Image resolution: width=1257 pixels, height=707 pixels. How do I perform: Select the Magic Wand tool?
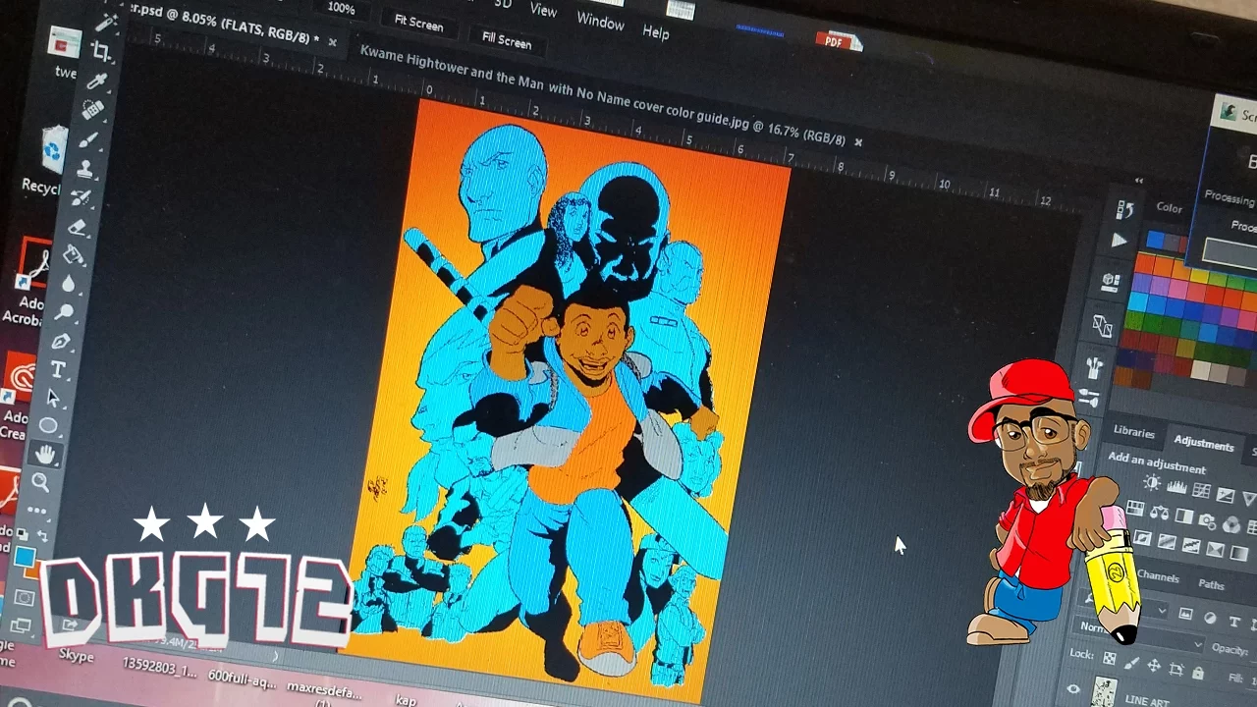coord(107,22)
